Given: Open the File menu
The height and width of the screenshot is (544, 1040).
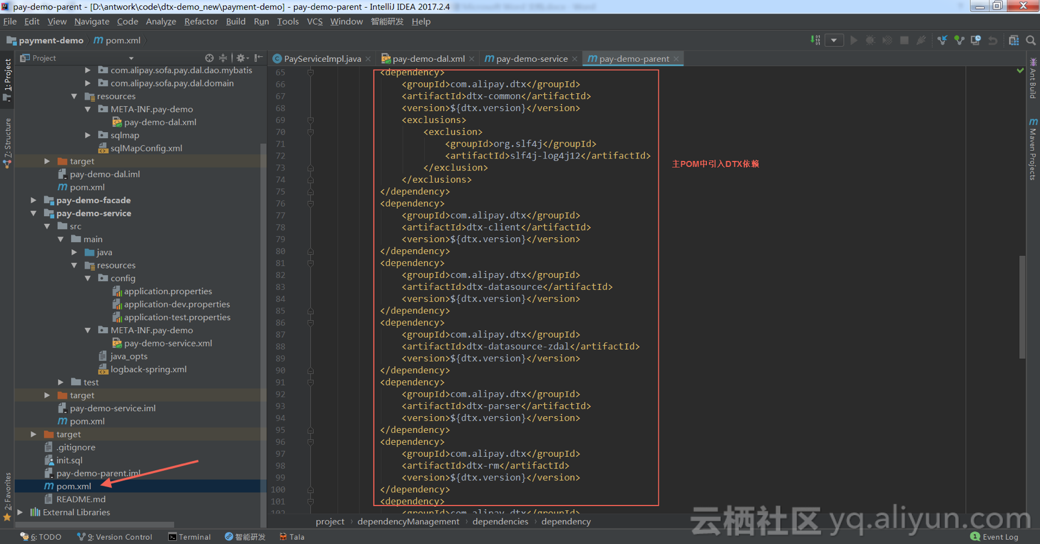Looking at the screenshot, I should point(10,22).
